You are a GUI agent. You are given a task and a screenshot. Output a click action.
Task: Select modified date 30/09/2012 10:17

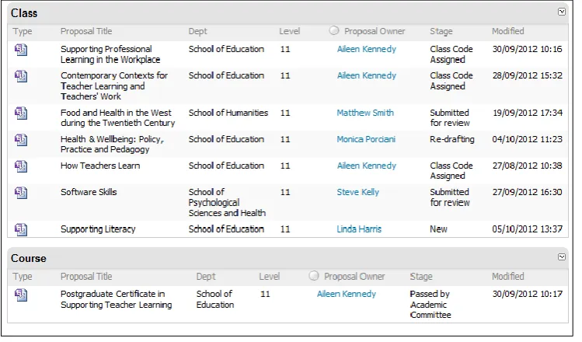coord(527,295)
